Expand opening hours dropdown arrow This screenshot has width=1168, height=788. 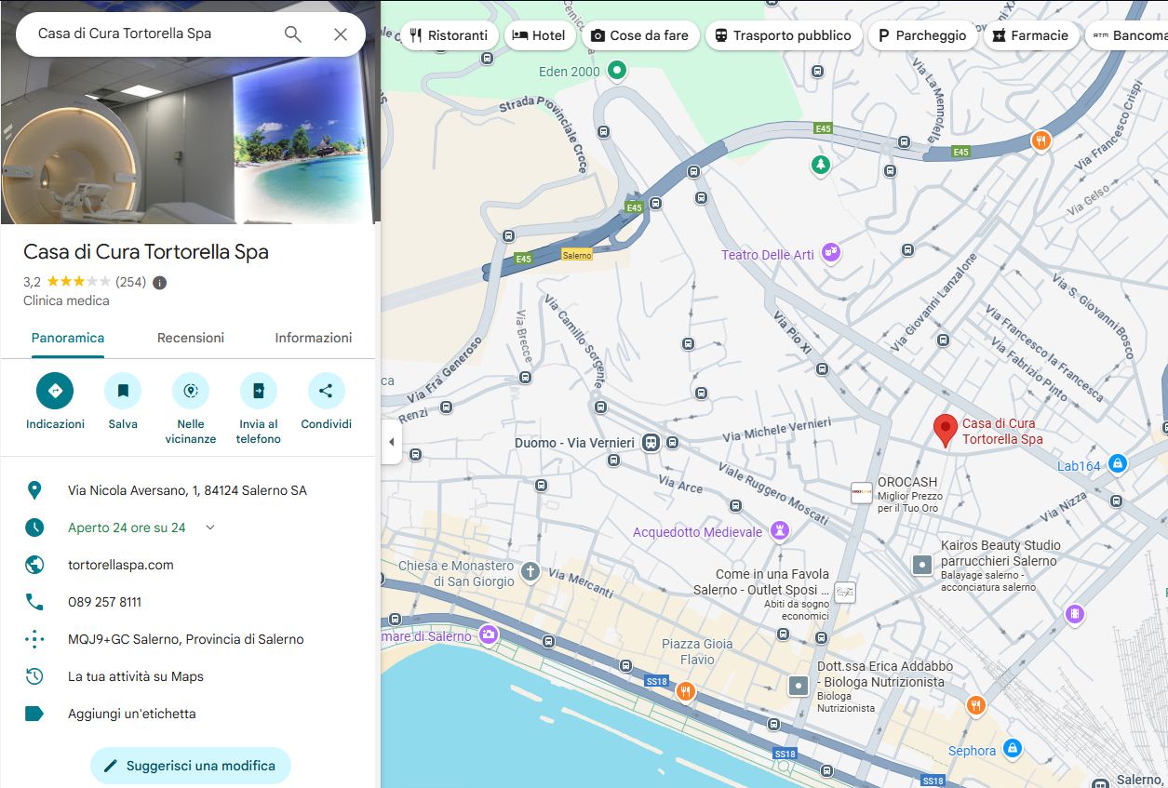point(210,528)
